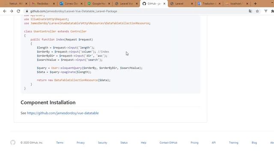Click the 'return new DataTableCollectionResource' line
The width and height of the screenshot is (274, 154).
tap(74, 80)
